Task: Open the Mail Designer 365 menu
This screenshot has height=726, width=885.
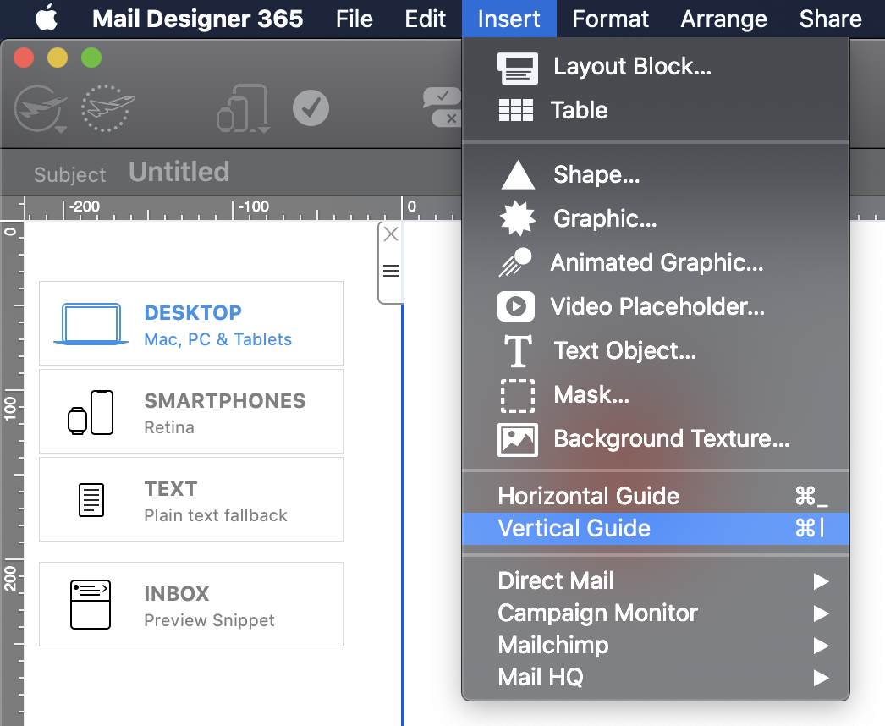Action: tap(197, 19)
